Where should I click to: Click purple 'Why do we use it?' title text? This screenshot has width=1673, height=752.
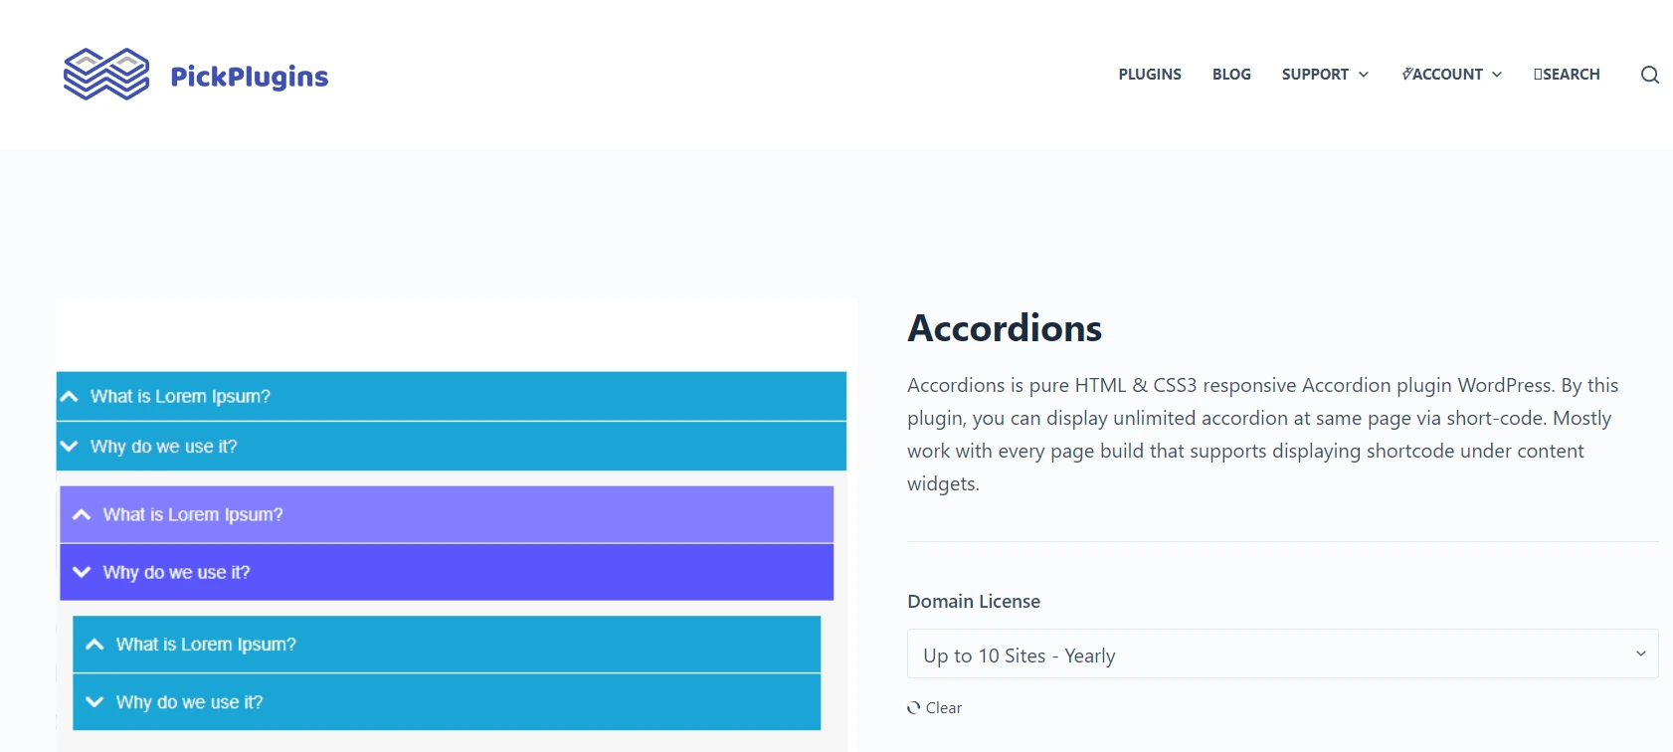click(176, 572)
